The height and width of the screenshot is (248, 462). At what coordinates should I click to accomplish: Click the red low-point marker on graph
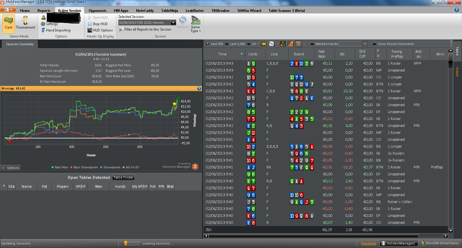[10, 142]
